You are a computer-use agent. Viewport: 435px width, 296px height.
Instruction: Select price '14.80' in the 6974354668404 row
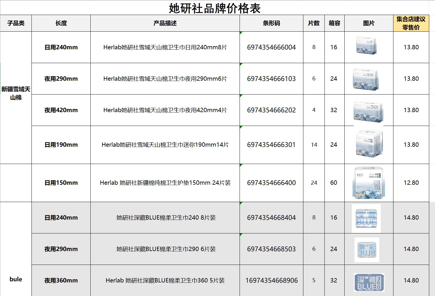[x=411, y=218]
